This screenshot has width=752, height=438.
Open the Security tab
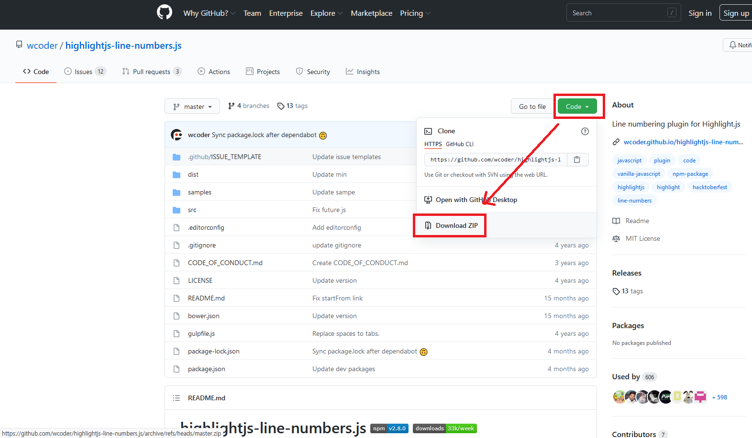point(313,72)
